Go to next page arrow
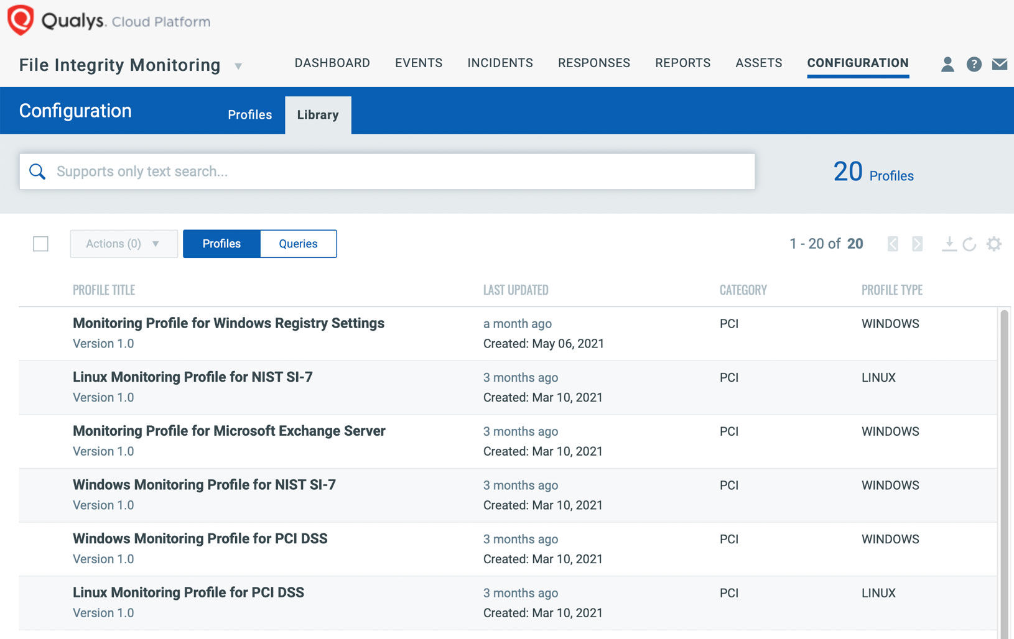1014x639 pixels. point(917,244)
